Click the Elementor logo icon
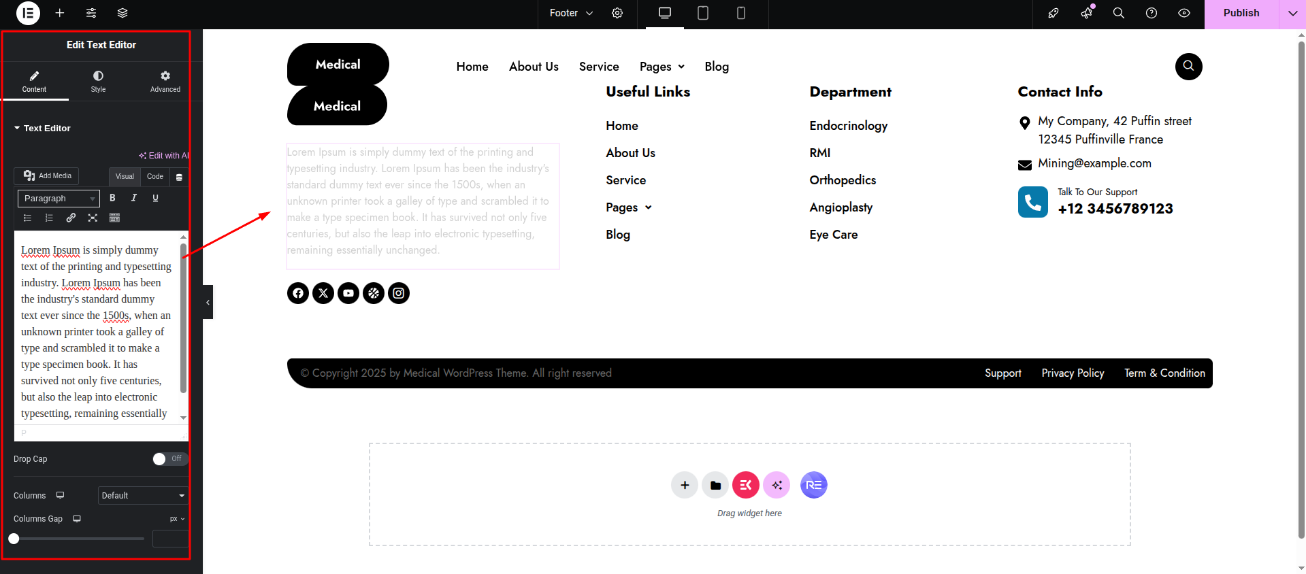This screenshot has height=574, width=1306. coord(28,13)
